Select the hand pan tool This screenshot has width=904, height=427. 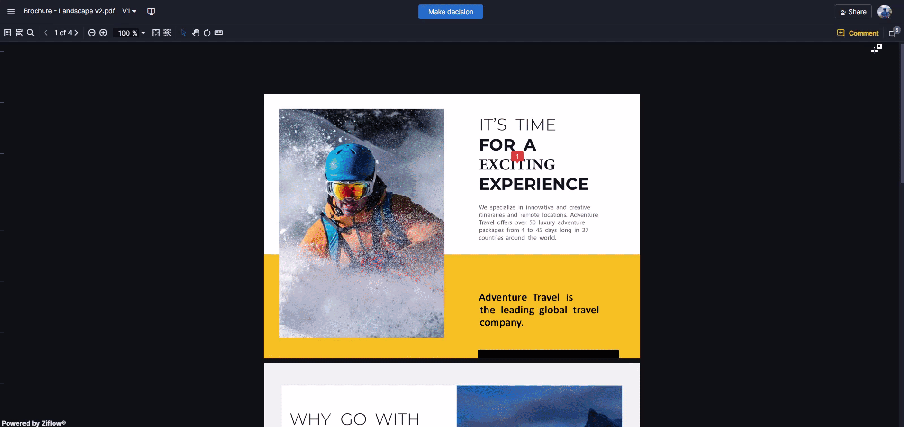coord(195,33)
